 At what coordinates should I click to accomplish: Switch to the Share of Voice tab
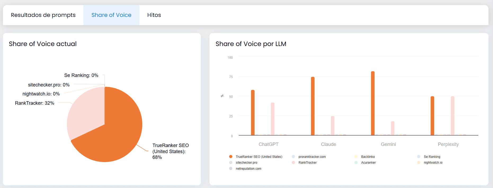(x=111, y=15)
